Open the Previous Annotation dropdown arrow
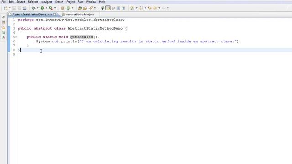292x164 pixels. click(145, 8)
